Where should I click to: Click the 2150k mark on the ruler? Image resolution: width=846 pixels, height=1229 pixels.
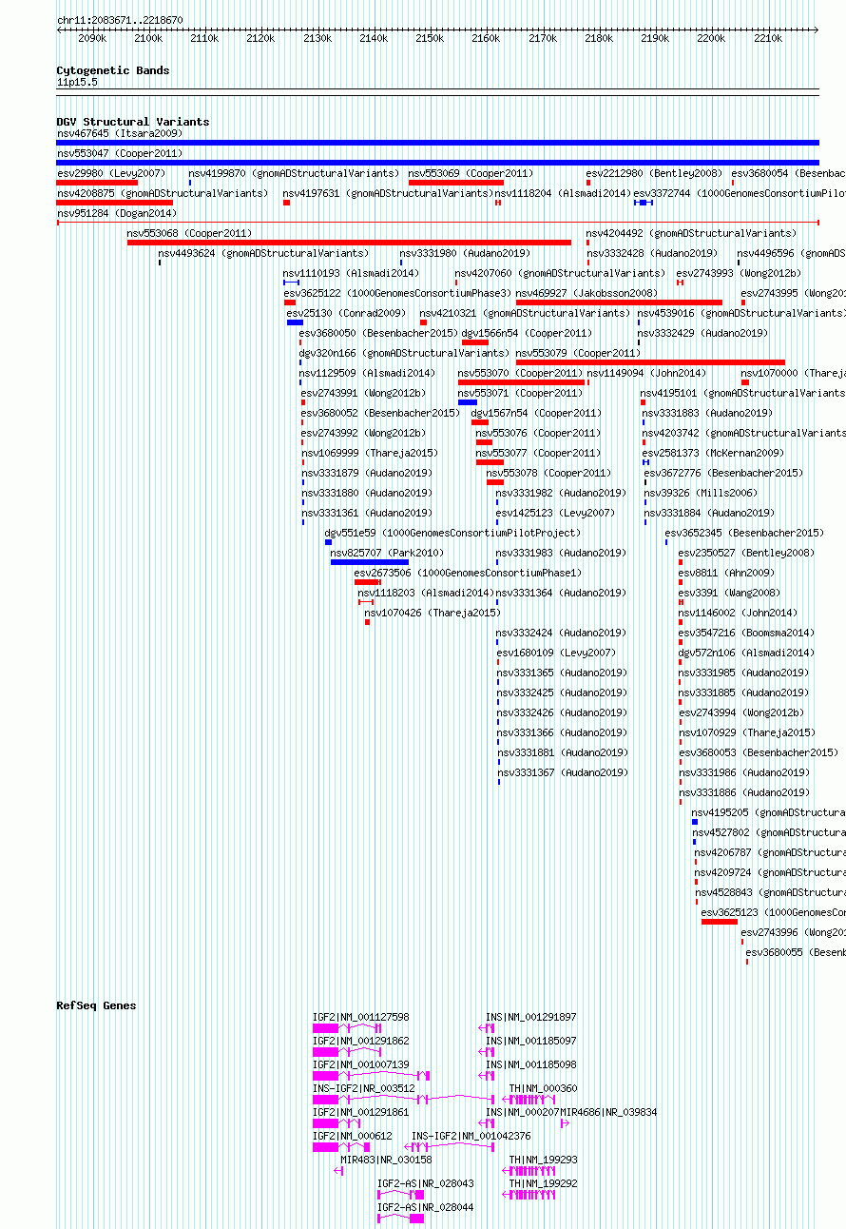(x=430, y=38)
